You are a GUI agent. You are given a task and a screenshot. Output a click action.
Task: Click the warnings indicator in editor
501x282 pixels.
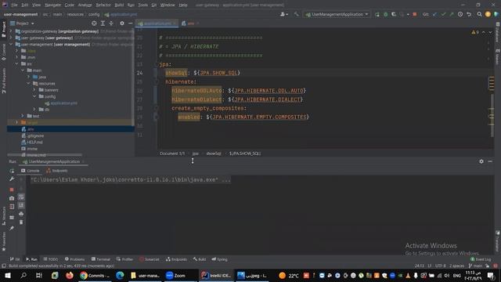tap(475, 32)
